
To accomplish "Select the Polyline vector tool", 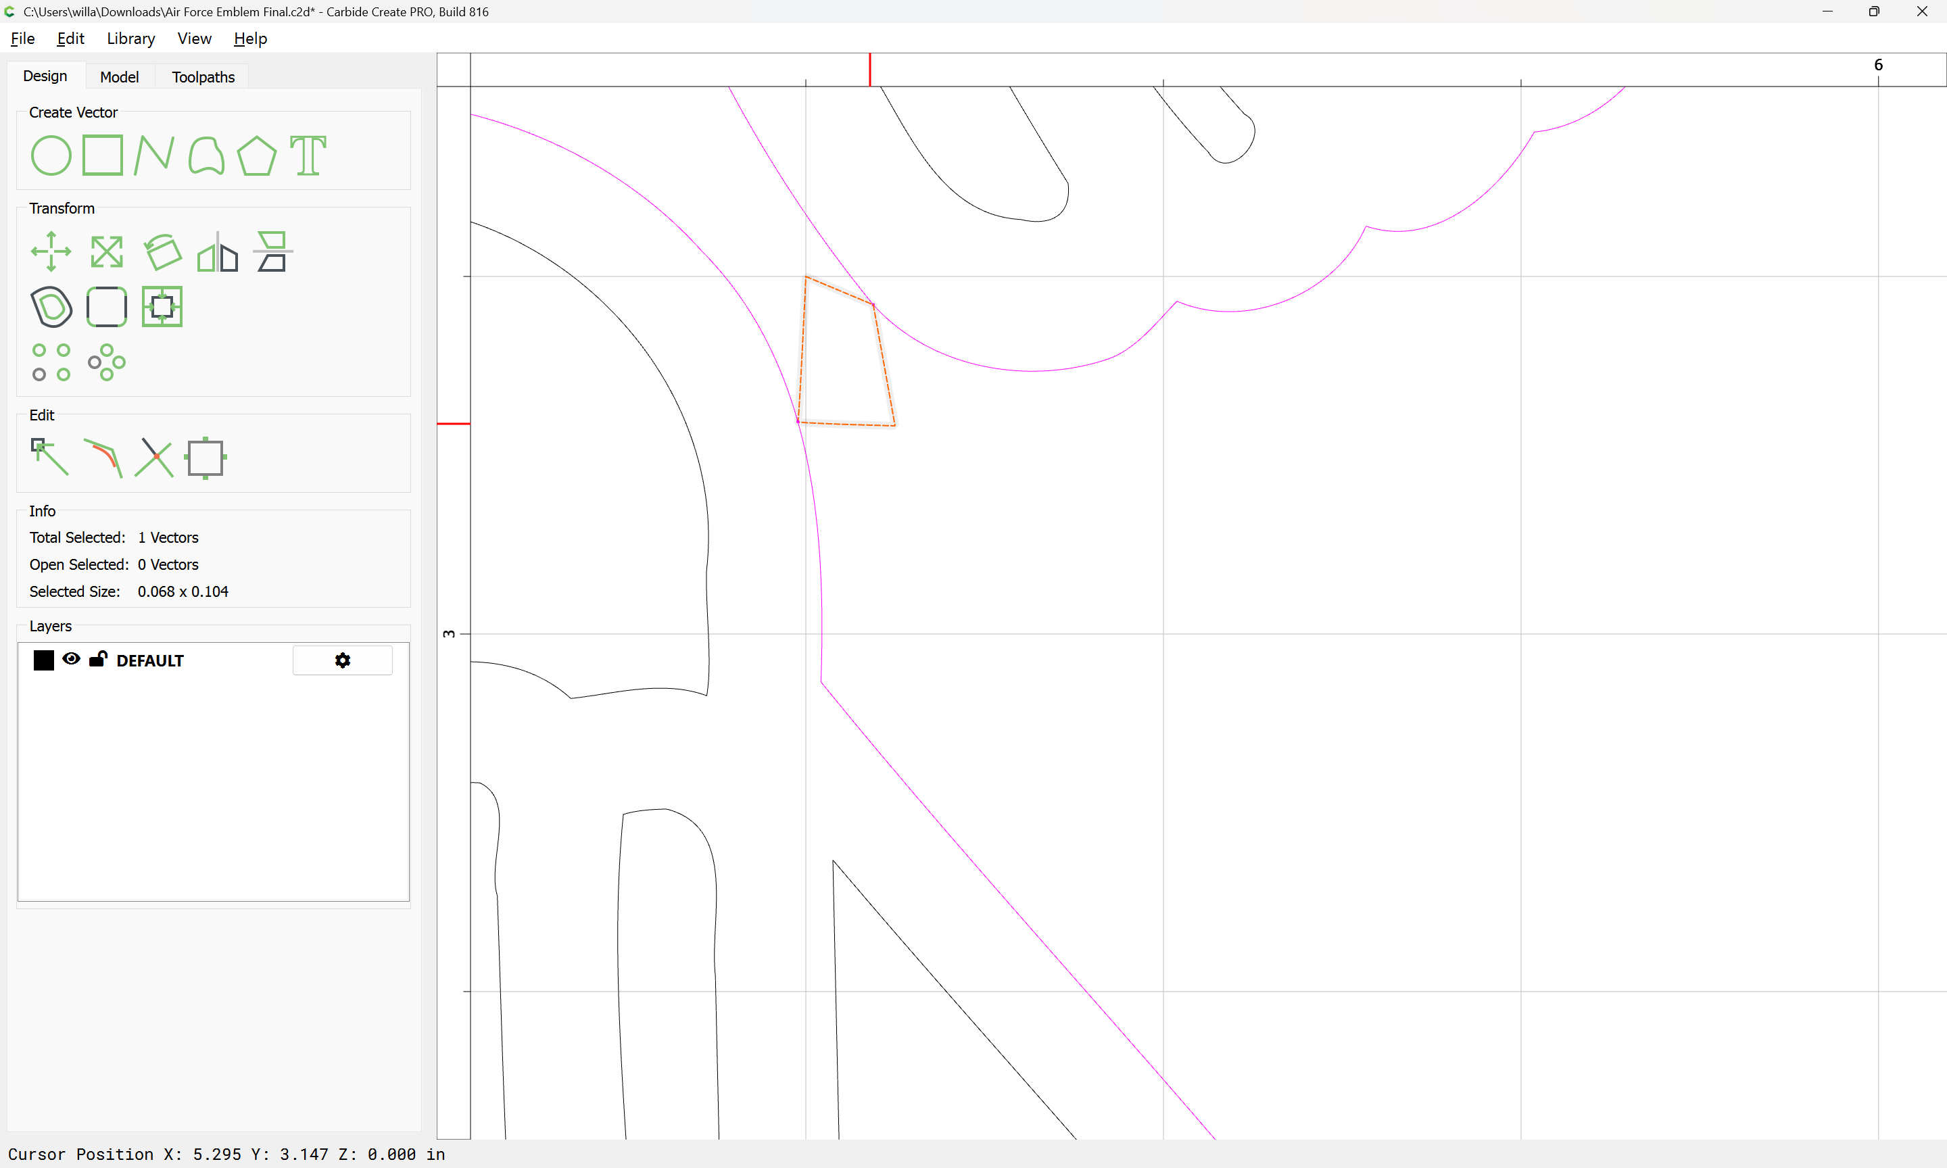I will (154, 155).
